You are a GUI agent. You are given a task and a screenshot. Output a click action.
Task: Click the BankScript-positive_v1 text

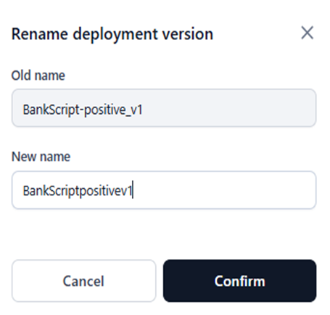[83, 110]
